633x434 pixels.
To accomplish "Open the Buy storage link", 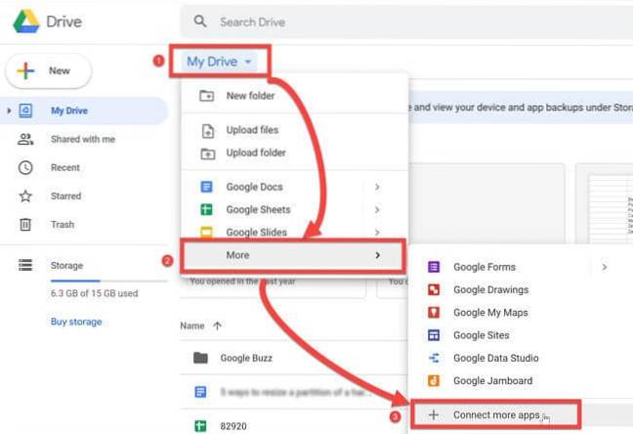I will 76,322.
